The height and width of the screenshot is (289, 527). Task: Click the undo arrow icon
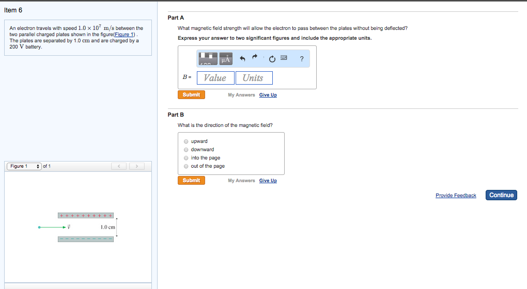coord(242,59)
